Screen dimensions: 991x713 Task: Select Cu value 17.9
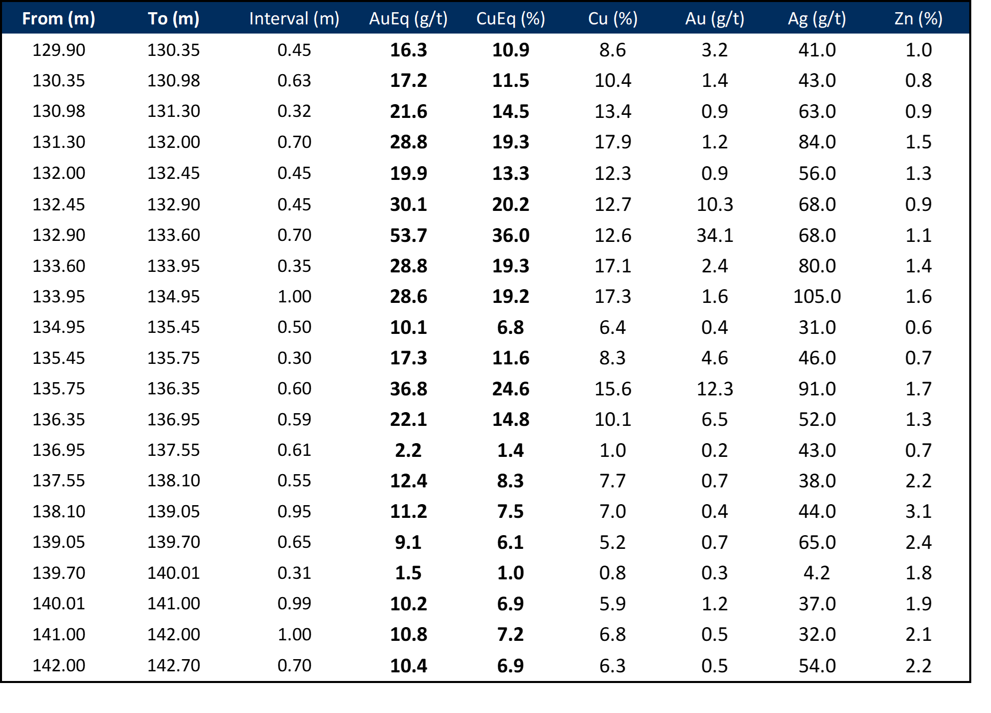click(x=613, y=142)
